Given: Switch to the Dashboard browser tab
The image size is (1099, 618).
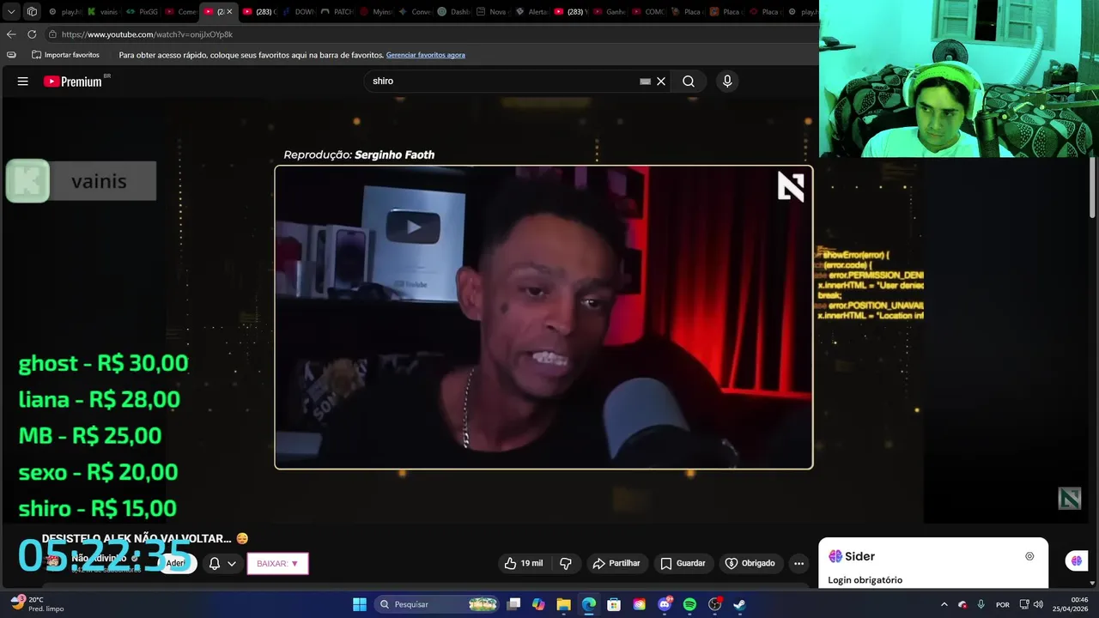Looking at the screenshot, I should 453,12.
